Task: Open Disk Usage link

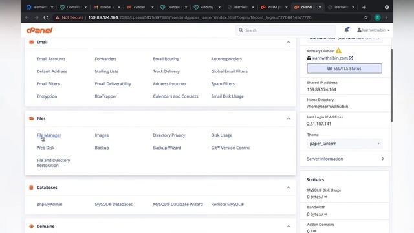Action: pyautogui.click(x=222, y=135)
